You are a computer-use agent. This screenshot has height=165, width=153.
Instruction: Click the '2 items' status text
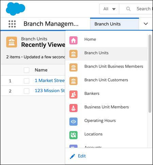coord(13,57)
